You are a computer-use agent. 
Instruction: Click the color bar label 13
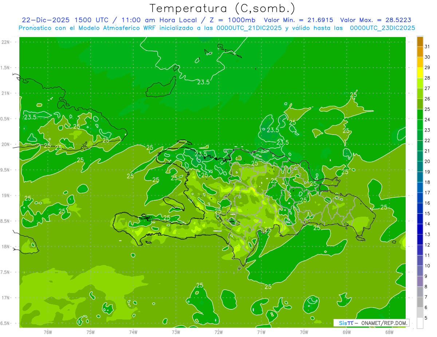(427, 234)
